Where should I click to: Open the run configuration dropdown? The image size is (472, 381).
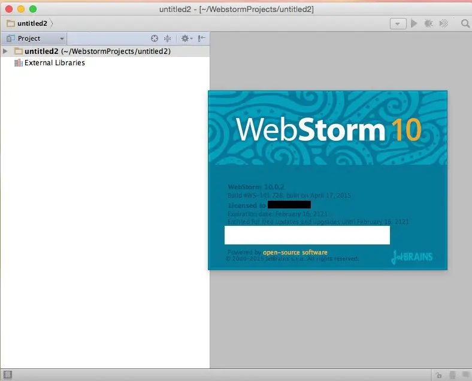tap(398, 23)
